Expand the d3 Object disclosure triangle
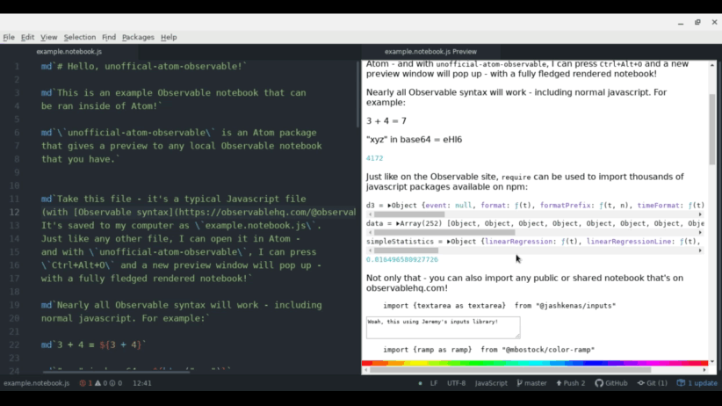Screen dimensions: 722x406 pos(390,206)
